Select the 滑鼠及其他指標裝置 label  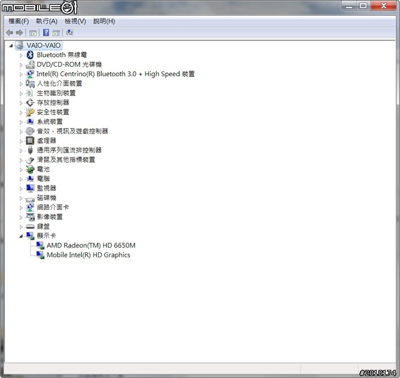coord(66,160)
